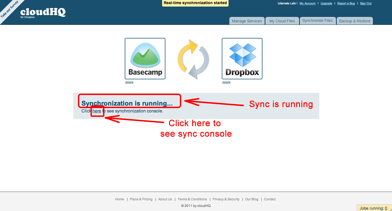The image size is (392, 211).
Task: Click 'here' to see synchronization console
Action: click(x=97, y=111)
